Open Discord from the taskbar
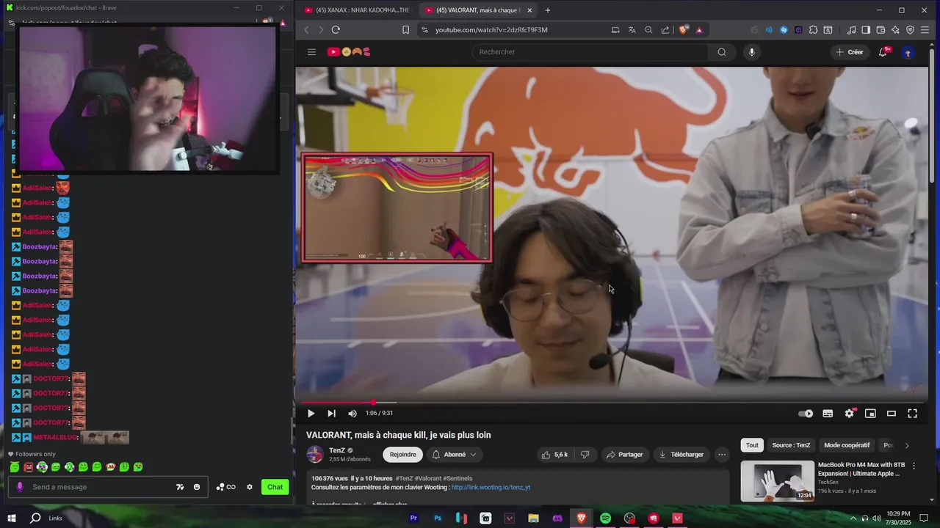 pyautogui.click(x=557, y=518)
